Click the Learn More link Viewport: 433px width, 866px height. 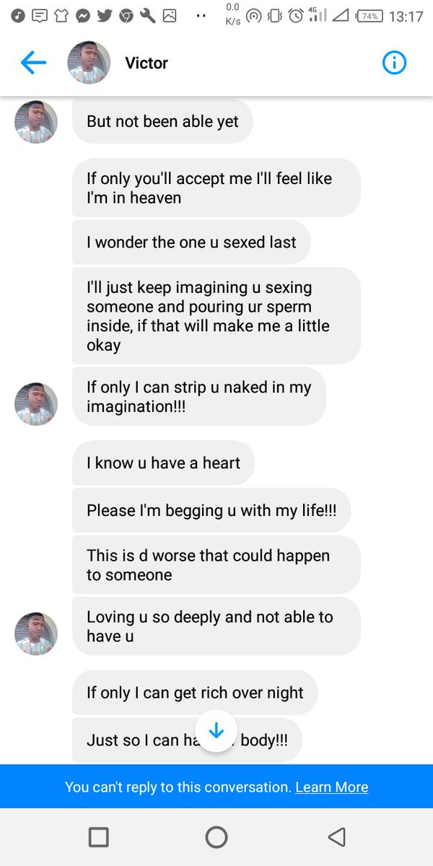332,787
